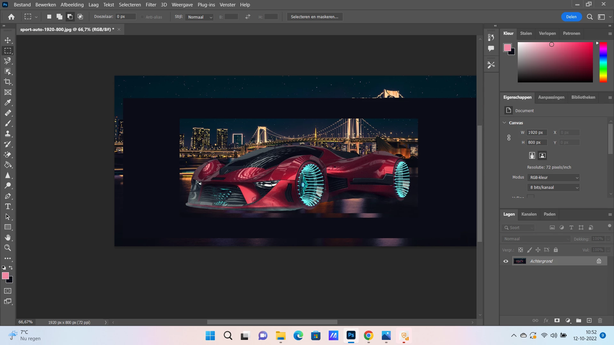Toggle the Anti-alias checkbox

[x=142, y=17]
